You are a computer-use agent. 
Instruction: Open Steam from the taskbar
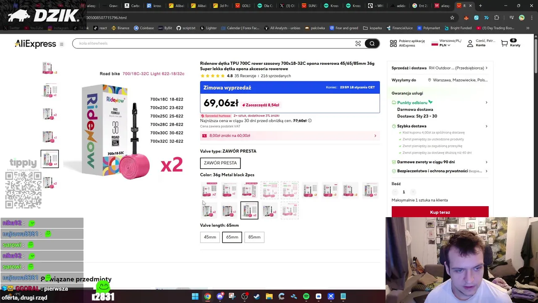[x=257, y=296]
